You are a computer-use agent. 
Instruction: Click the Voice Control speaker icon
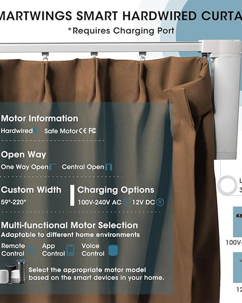click(x=113, y=251)
